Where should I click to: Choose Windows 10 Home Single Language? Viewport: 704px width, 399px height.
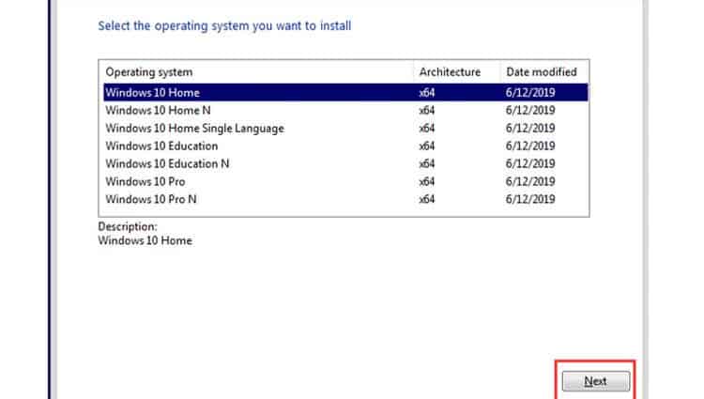pos(345,129)
